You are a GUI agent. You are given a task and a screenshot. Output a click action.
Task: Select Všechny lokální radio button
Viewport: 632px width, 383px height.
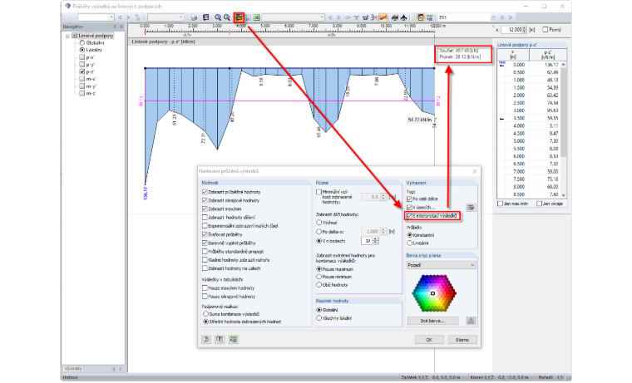point(318,318)
